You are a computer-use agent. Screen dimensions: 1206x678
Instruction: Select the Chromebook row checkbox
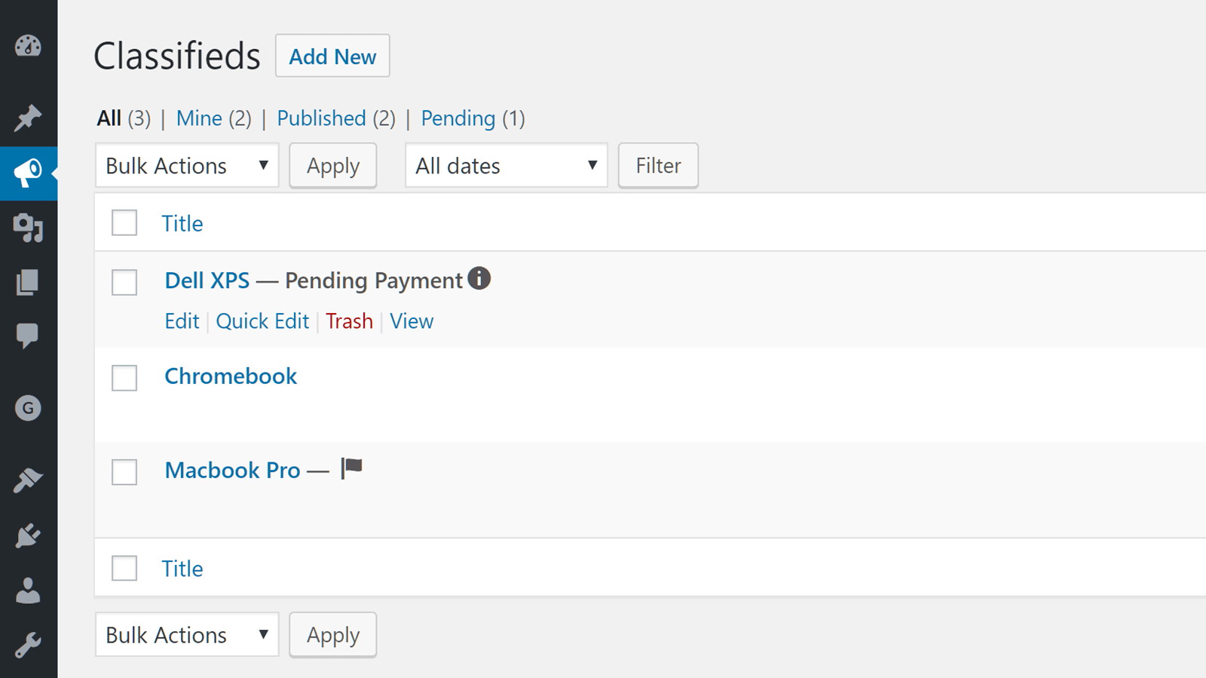click(124, 378)
